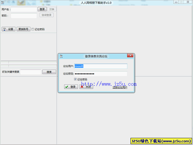This screenshot has height=145, width=193.
Task: Uncheck 记住密码 in the forum login dialog
Action: tap(75, 79)
